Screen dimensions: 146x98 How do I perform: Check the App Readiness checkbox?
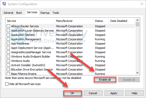pyautogui.click(x=8, y=44)
